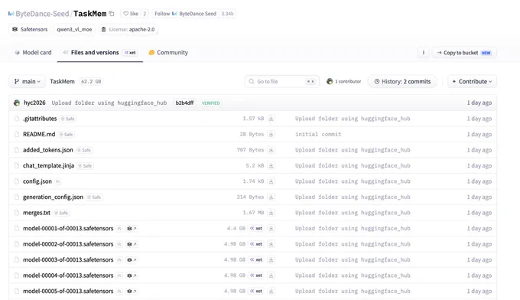This screenshot has height=300, width=520.
Task: Open the 'initial commit' message for README.md
Action: pos(318,134)
